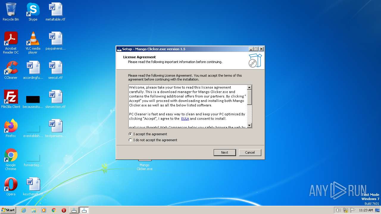Open the Recycle Bin desktop icon
Image resolution: width=381 pixels, height=214 pixels.
point(11,12)
